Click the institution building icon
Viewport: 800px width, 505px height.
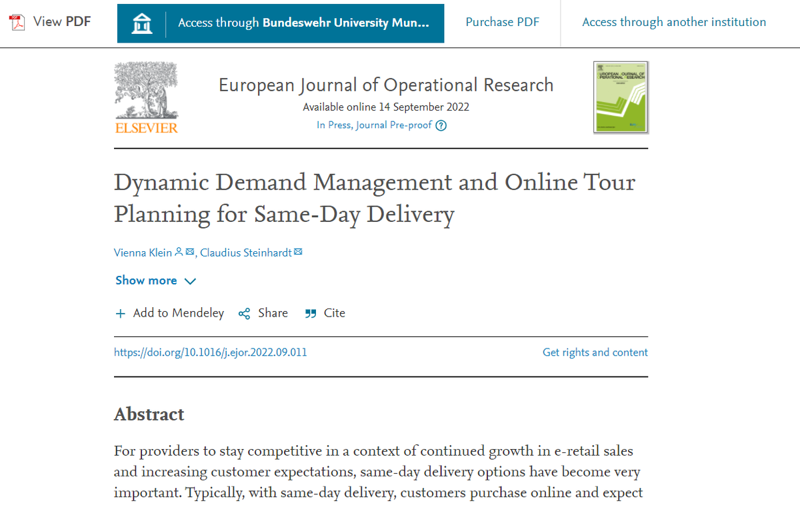[x=141, y=23]
